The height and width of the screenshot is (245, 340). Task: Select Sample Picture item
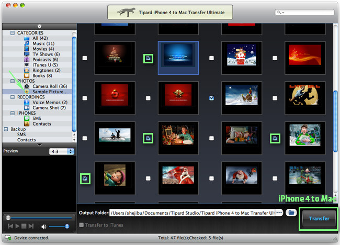[50, 92]
